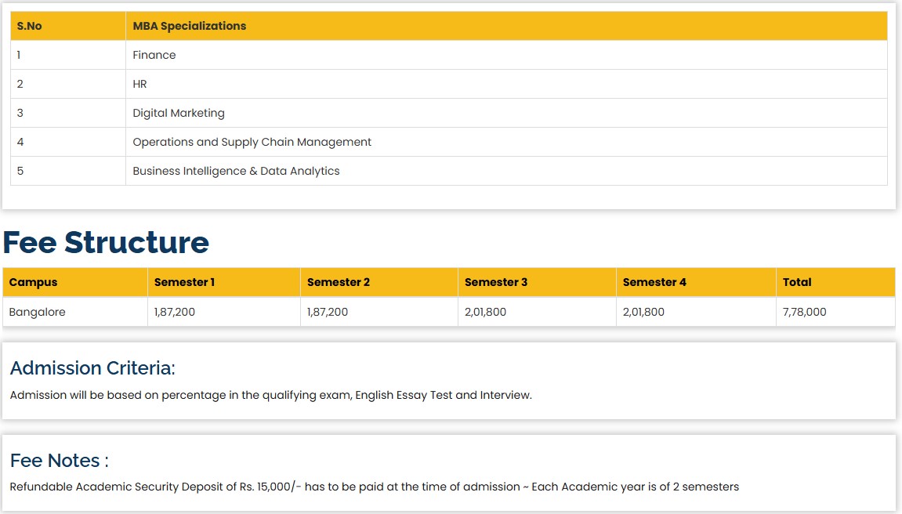Click the S.No column header
902x514 pixels.
30,26
